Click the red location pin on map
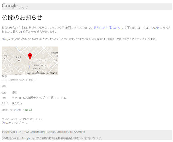Image resolution: width=173 pixels, height=142 pixels. 30,57
